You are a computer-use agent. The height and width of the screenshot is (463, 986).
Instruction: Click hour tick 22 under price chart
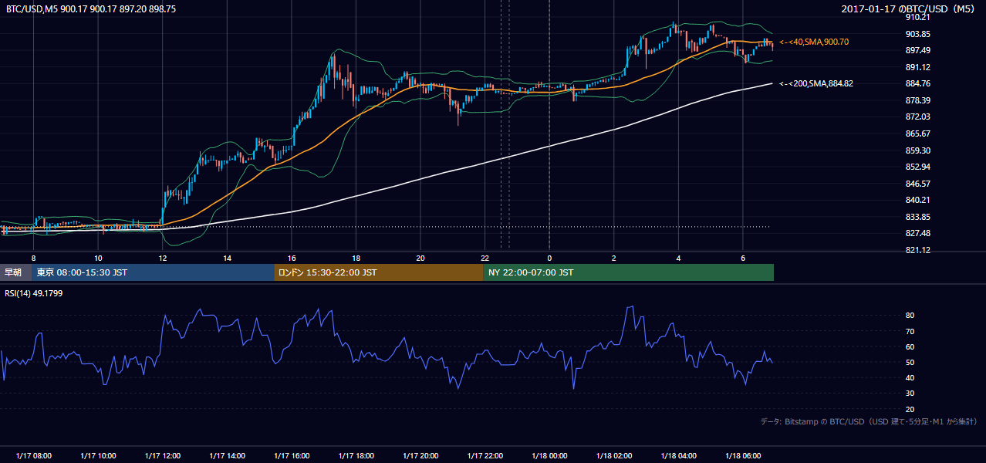coord(485,258)
